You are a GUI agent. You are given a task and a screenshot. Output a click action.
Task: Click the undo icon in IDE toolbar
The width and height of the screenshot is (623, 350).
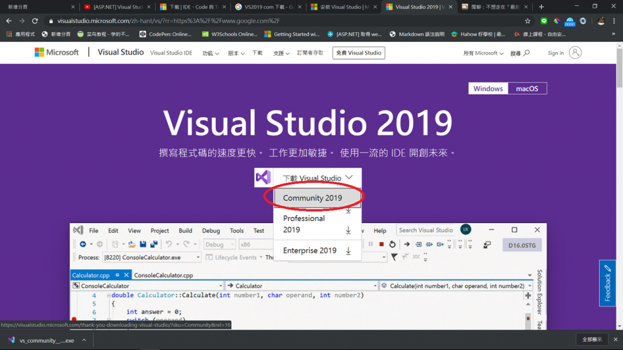(169, 244)
